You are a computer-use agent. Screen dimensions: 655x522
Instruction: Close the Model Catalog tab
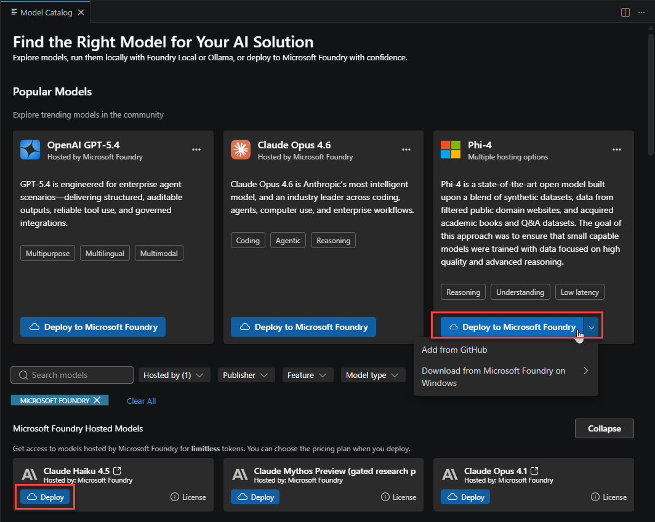[81, 12]
